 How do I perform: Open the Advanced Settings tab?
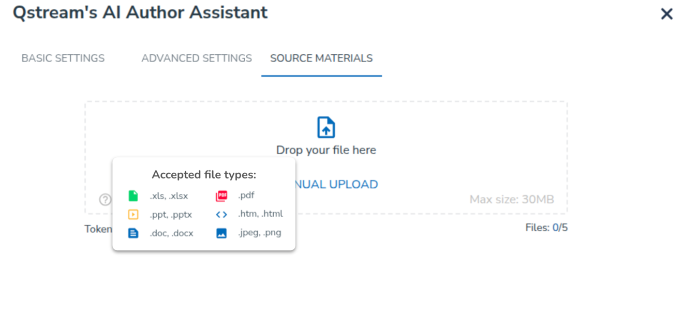[x=197, y=58]
